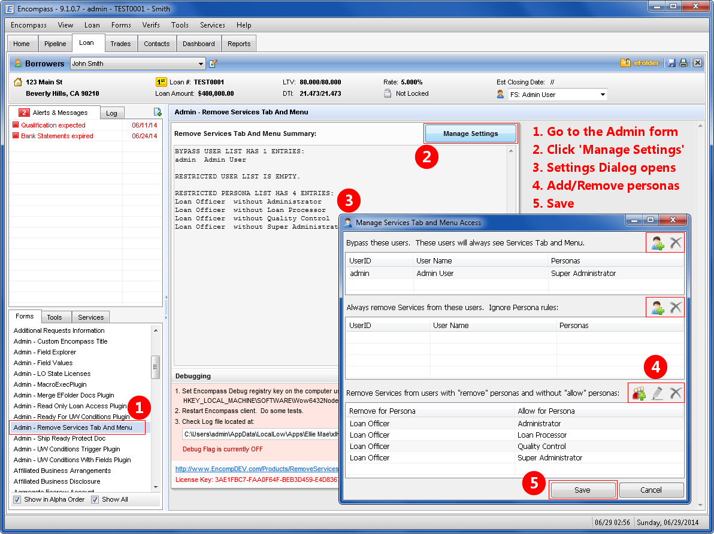This screenshot has height=534, width=714.
Task: Open the Services menu in menu bar
Action: coord(213,25)
